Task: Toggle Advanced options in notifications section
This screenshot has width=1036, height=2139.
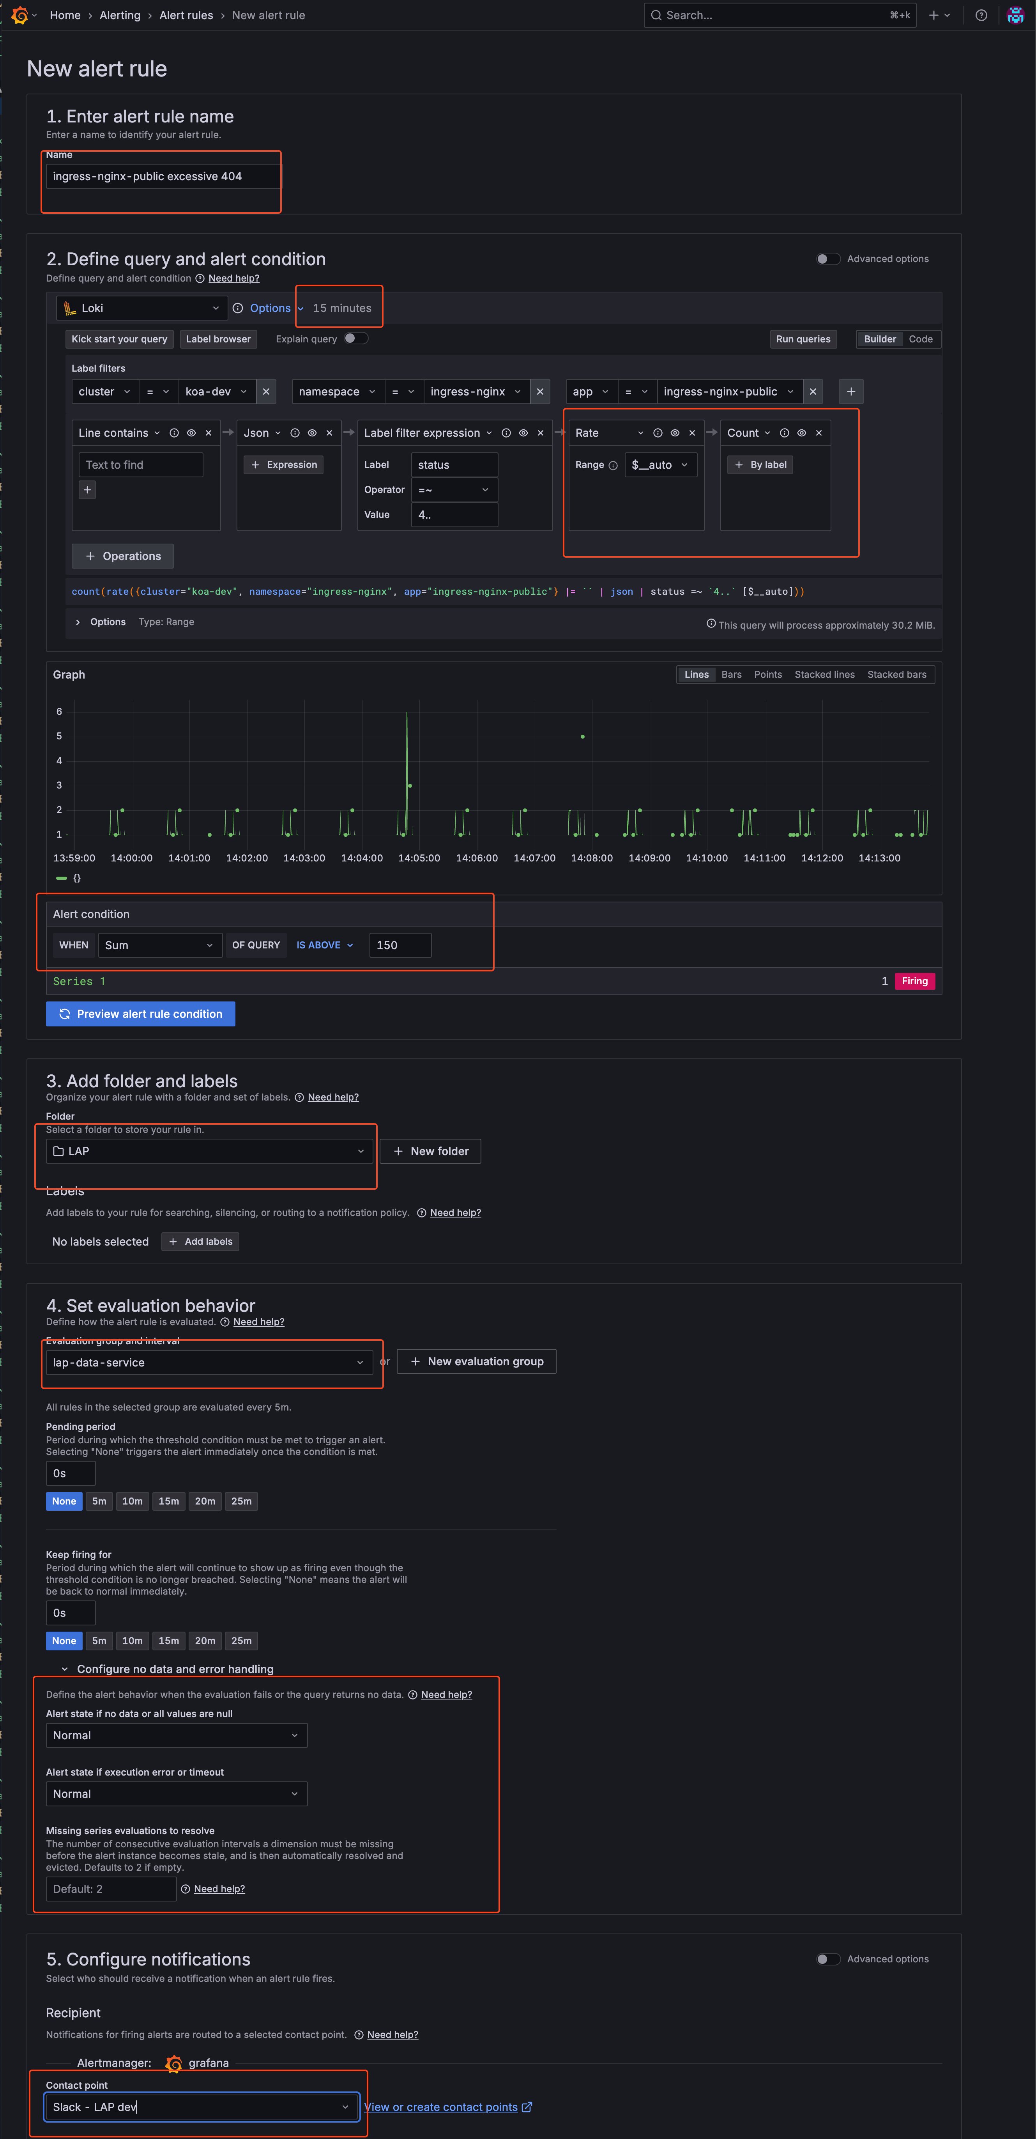Action: (827, 1959)
